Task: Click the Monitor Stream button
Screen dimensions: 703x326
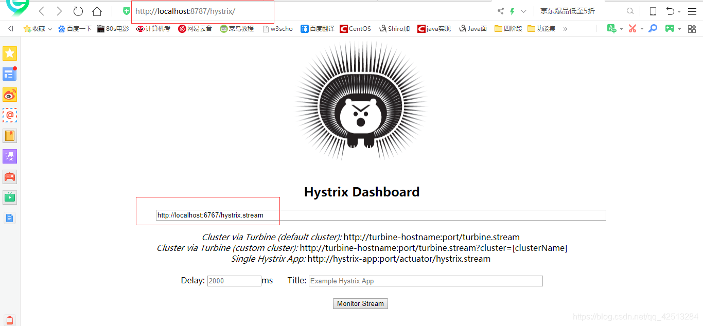Action: (360, 304)
